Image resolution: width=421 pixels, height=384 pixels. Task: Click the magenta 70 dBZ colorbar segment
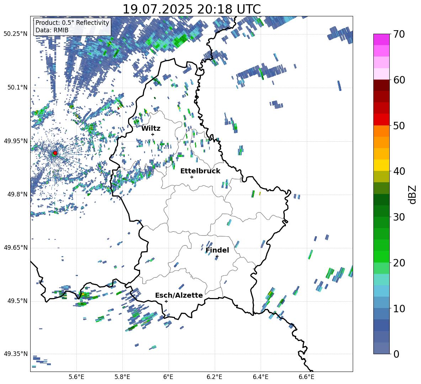pos(381,39)
